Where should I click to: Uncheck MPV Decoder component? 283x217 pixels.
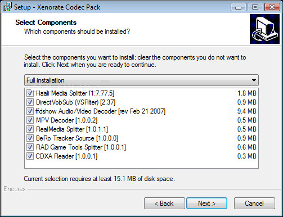(30, 120)
